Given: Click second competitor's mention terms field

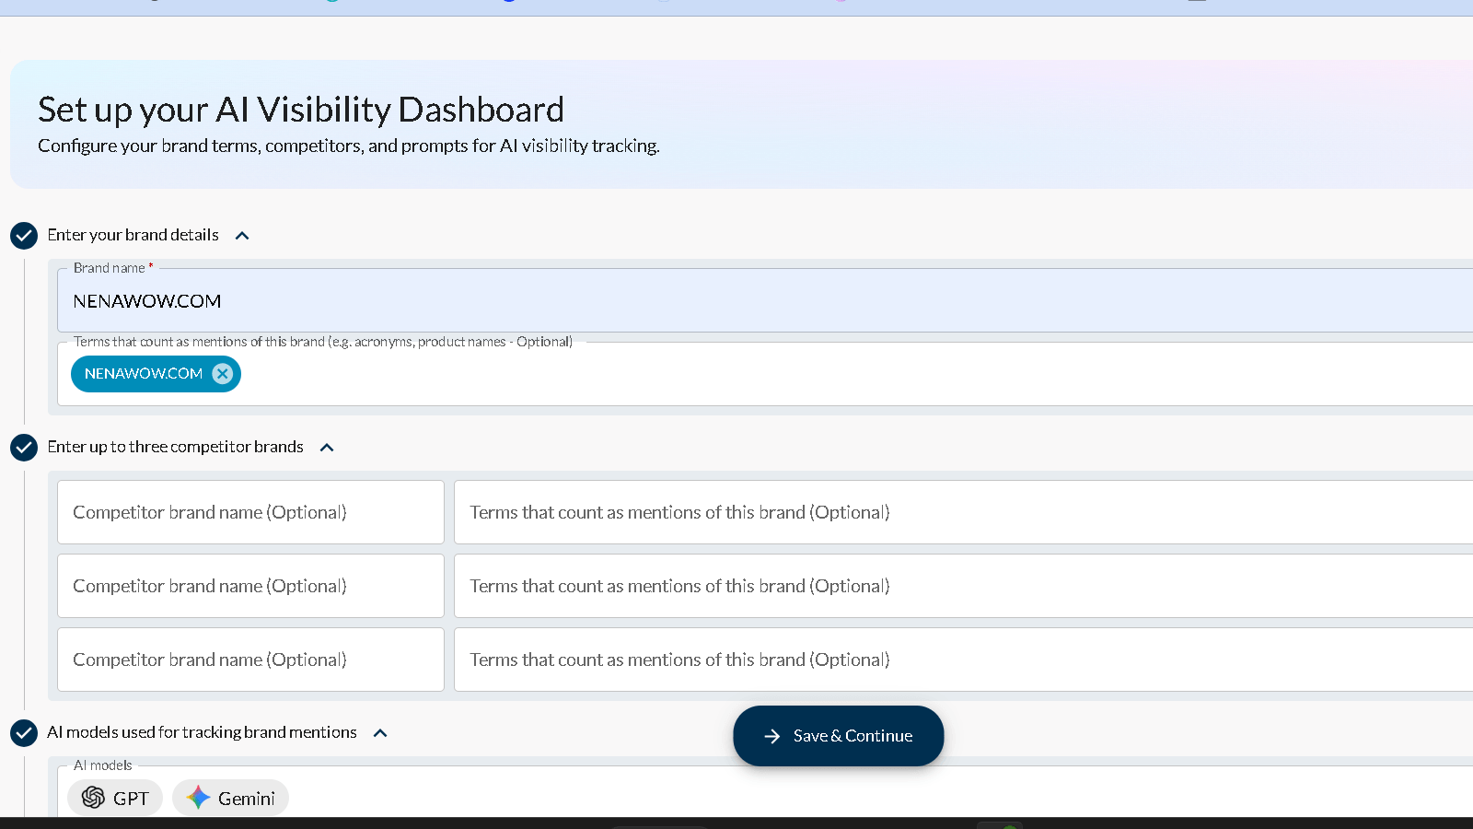Looking at the screenshot, I should 964,586.
